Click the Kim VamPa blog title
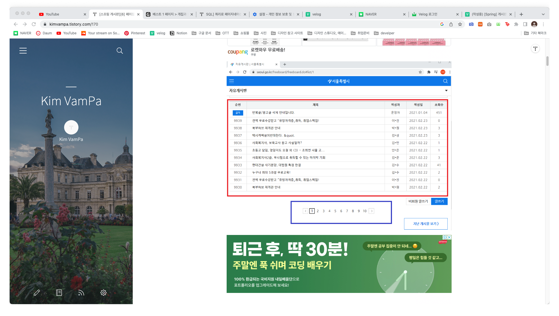The image size is (559, 316). click(71, 101)
